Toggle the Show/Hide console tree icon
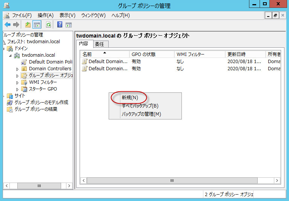289x201 pixels. point(37,25)
